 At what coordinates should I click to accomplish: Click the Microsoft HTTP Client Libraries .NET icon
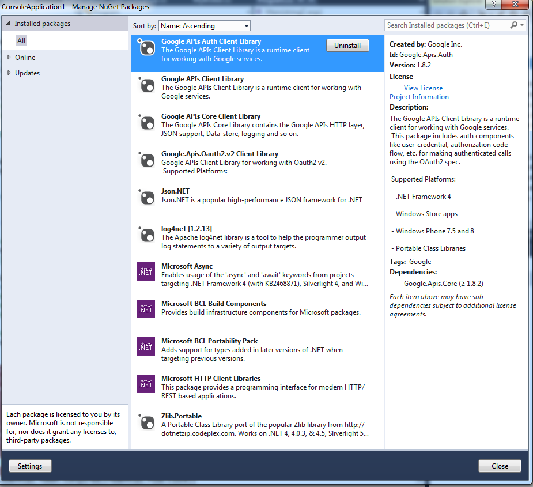(x=146, y=384)
